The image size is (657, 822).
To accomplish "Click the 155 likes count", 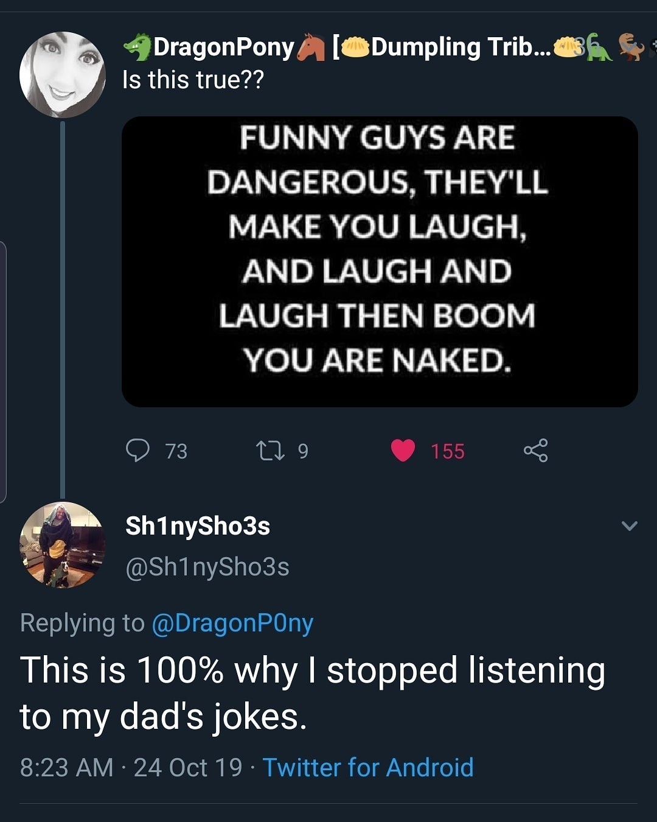I will click(448, 451).
